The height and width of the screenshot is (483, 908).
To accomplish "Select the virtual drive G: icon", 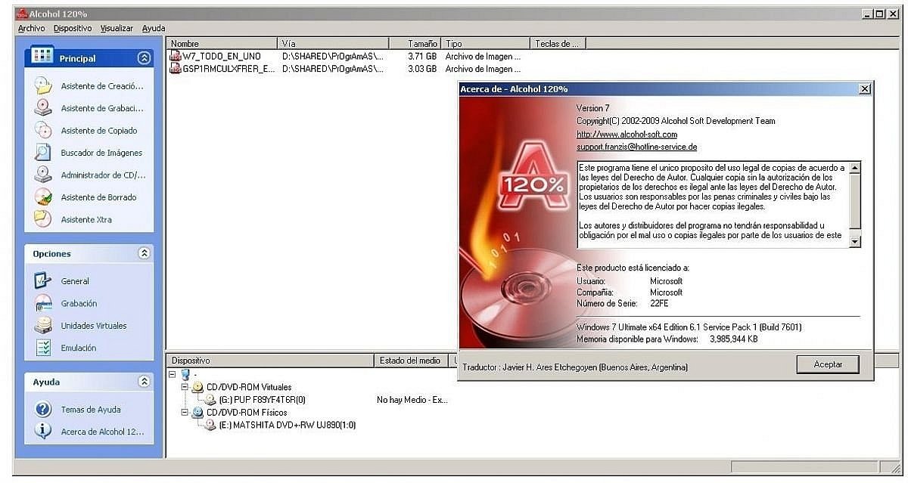I will point(210,400).
